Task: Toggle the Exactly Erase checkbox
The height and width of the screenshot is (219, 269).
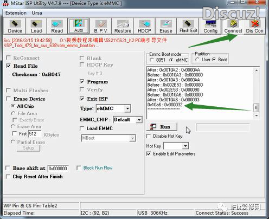Action: point(15,120)
